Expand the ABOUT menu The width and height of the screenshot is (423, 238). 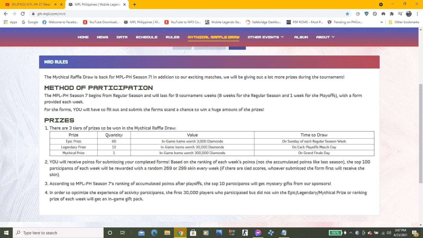click(325, 37)
